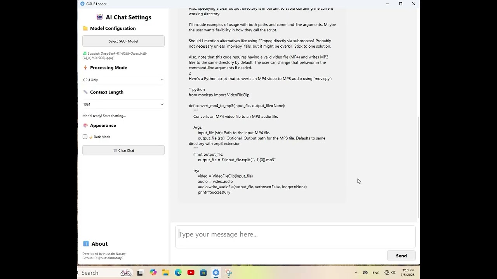This screenshot has height=279, width=497.
Task: Click the Developed by Hussain Nazary text
Action: 104,254
